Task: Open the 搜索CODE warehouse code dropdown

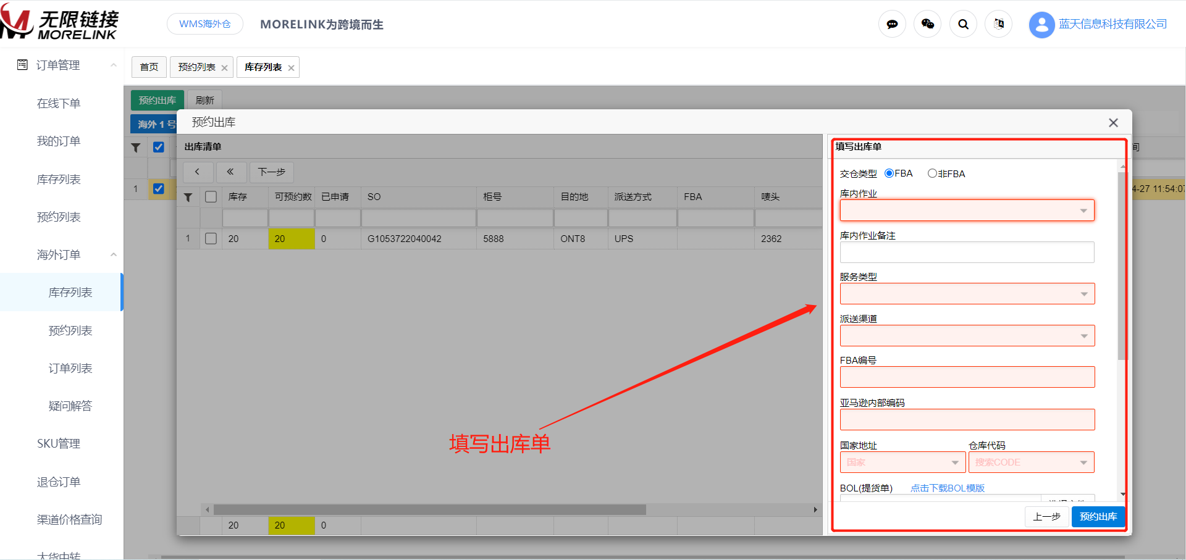Action: tap(1031, 462)
